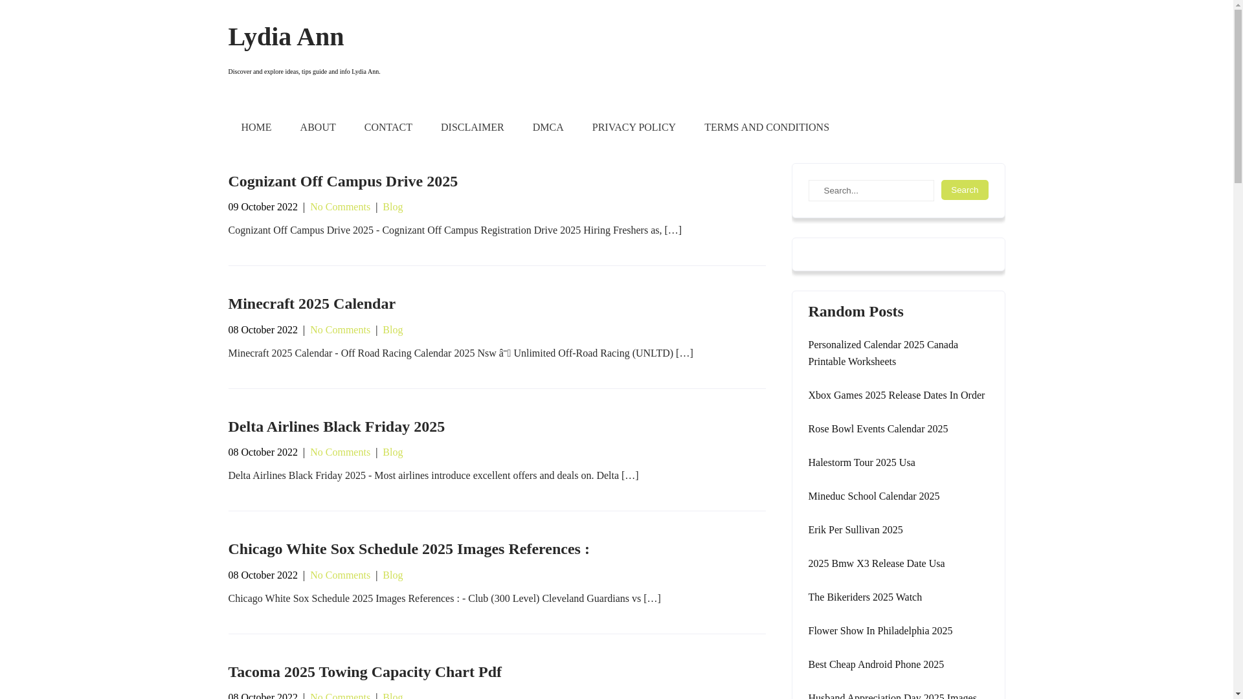The height and width of the screenshot is (699, 1243).
Task: Open the CONTACT menu link
Action: [x=388, y=128]
